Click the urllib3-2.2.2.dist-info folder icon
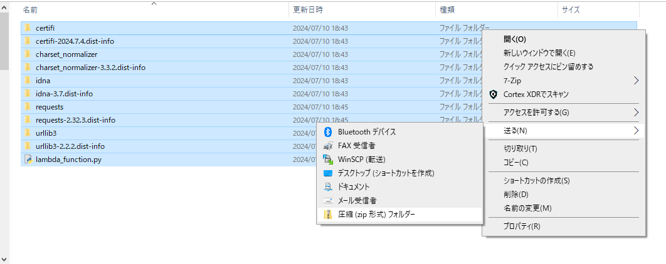This screenshot has height=264, width=666. [x=28, y=146]
